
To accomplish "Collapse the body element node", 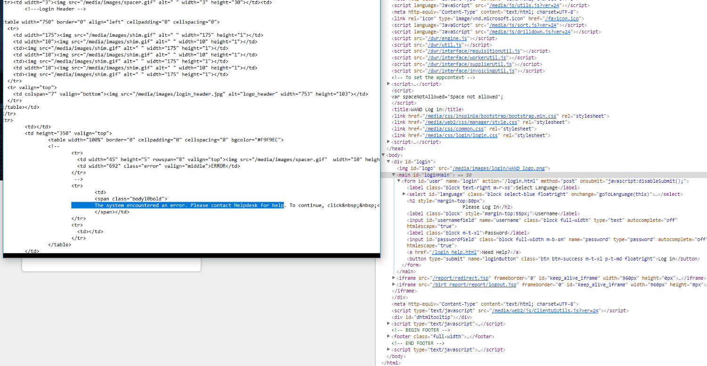I will 384,155.
